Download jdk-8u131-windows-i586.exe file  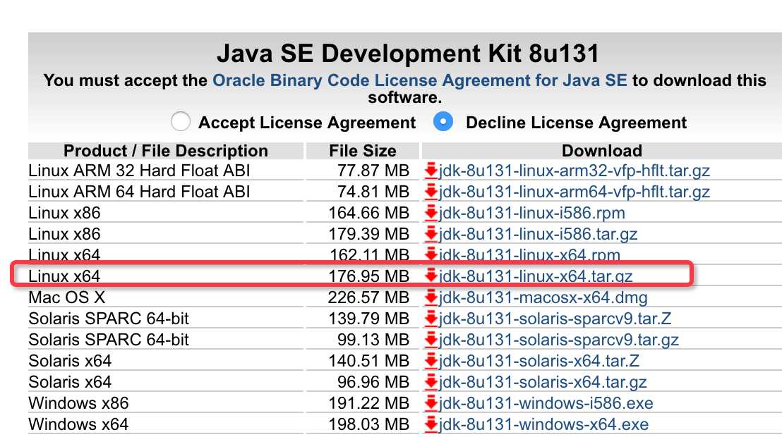coord(546,403)
